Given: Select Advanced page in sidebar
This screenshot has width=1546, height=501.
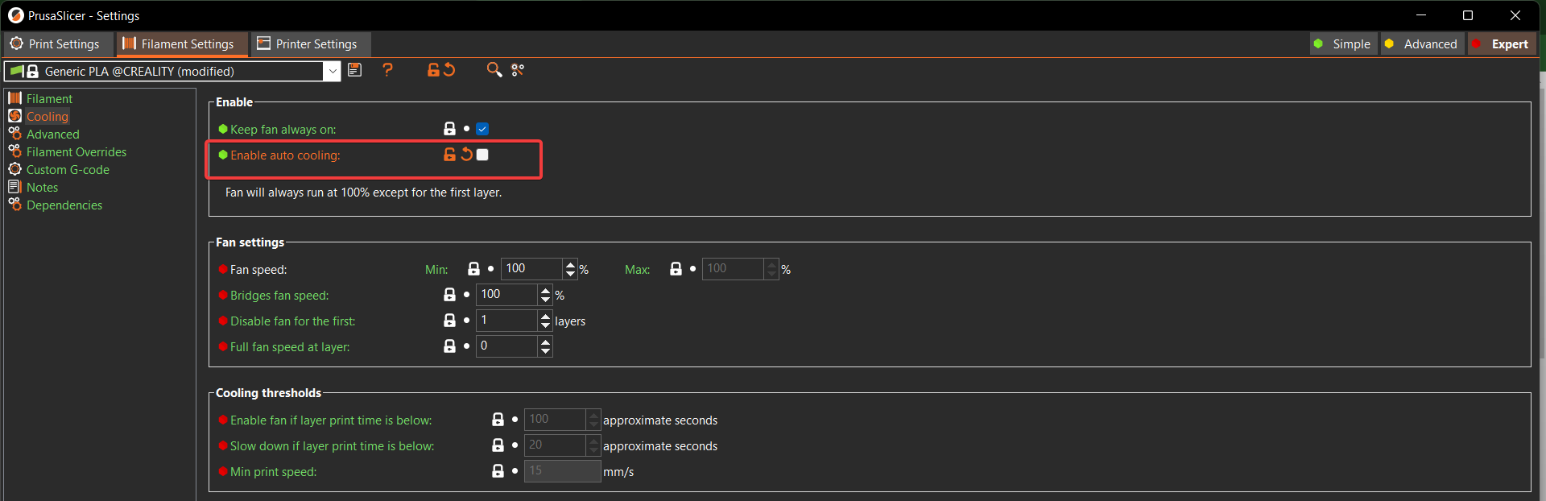Looking at the screenshot, I should [53, 134].
